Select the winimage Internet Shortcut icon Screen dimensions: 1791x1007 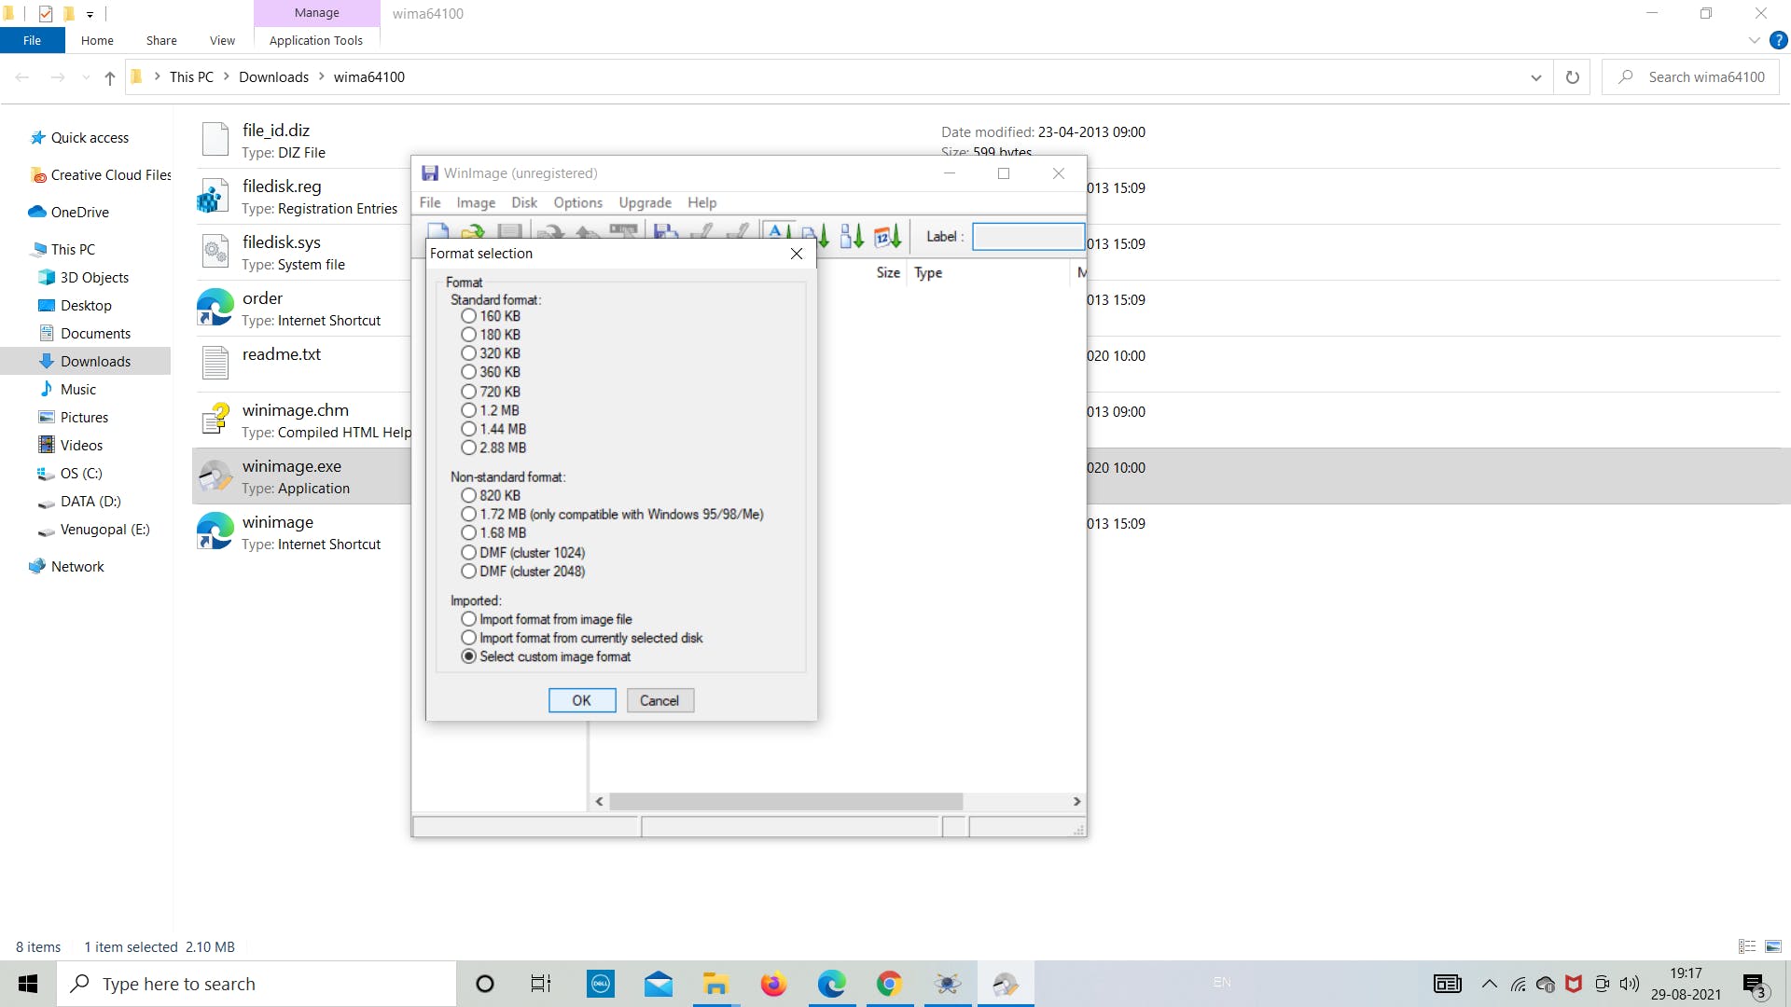(x=215, y=531)
